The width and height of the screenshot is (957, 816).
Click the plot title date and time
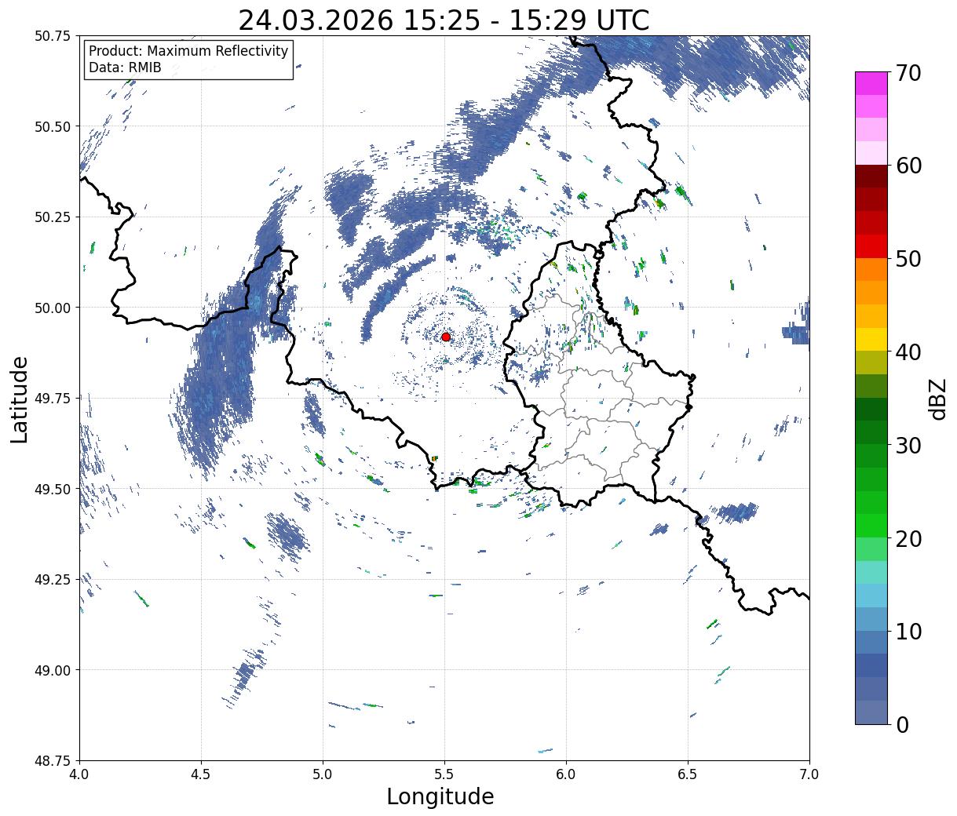(444, 20)
